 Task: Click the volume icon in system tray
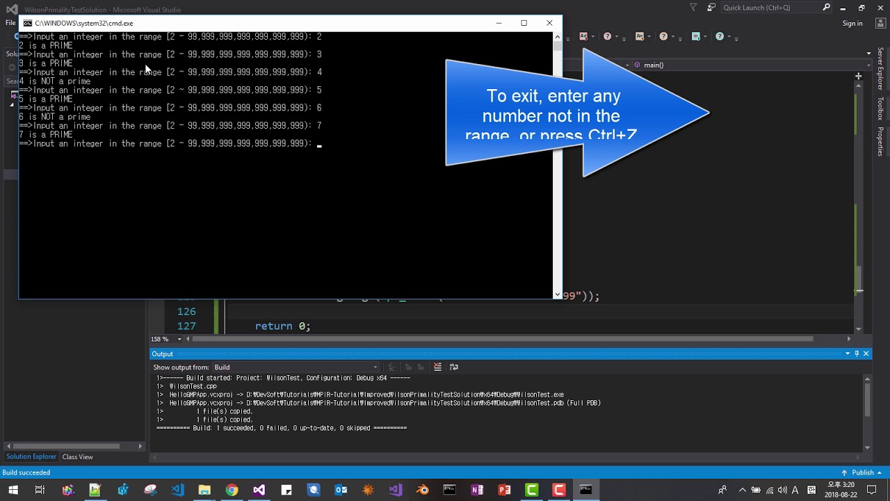coord(782,490)
